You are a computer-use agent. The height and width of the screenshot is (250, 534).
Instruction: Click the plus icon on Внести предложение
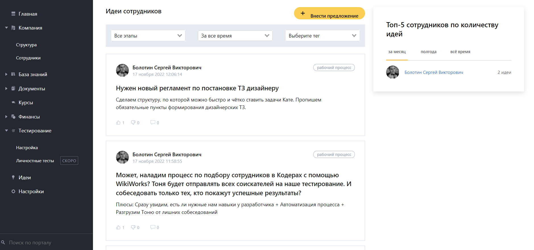coord(303,13)
